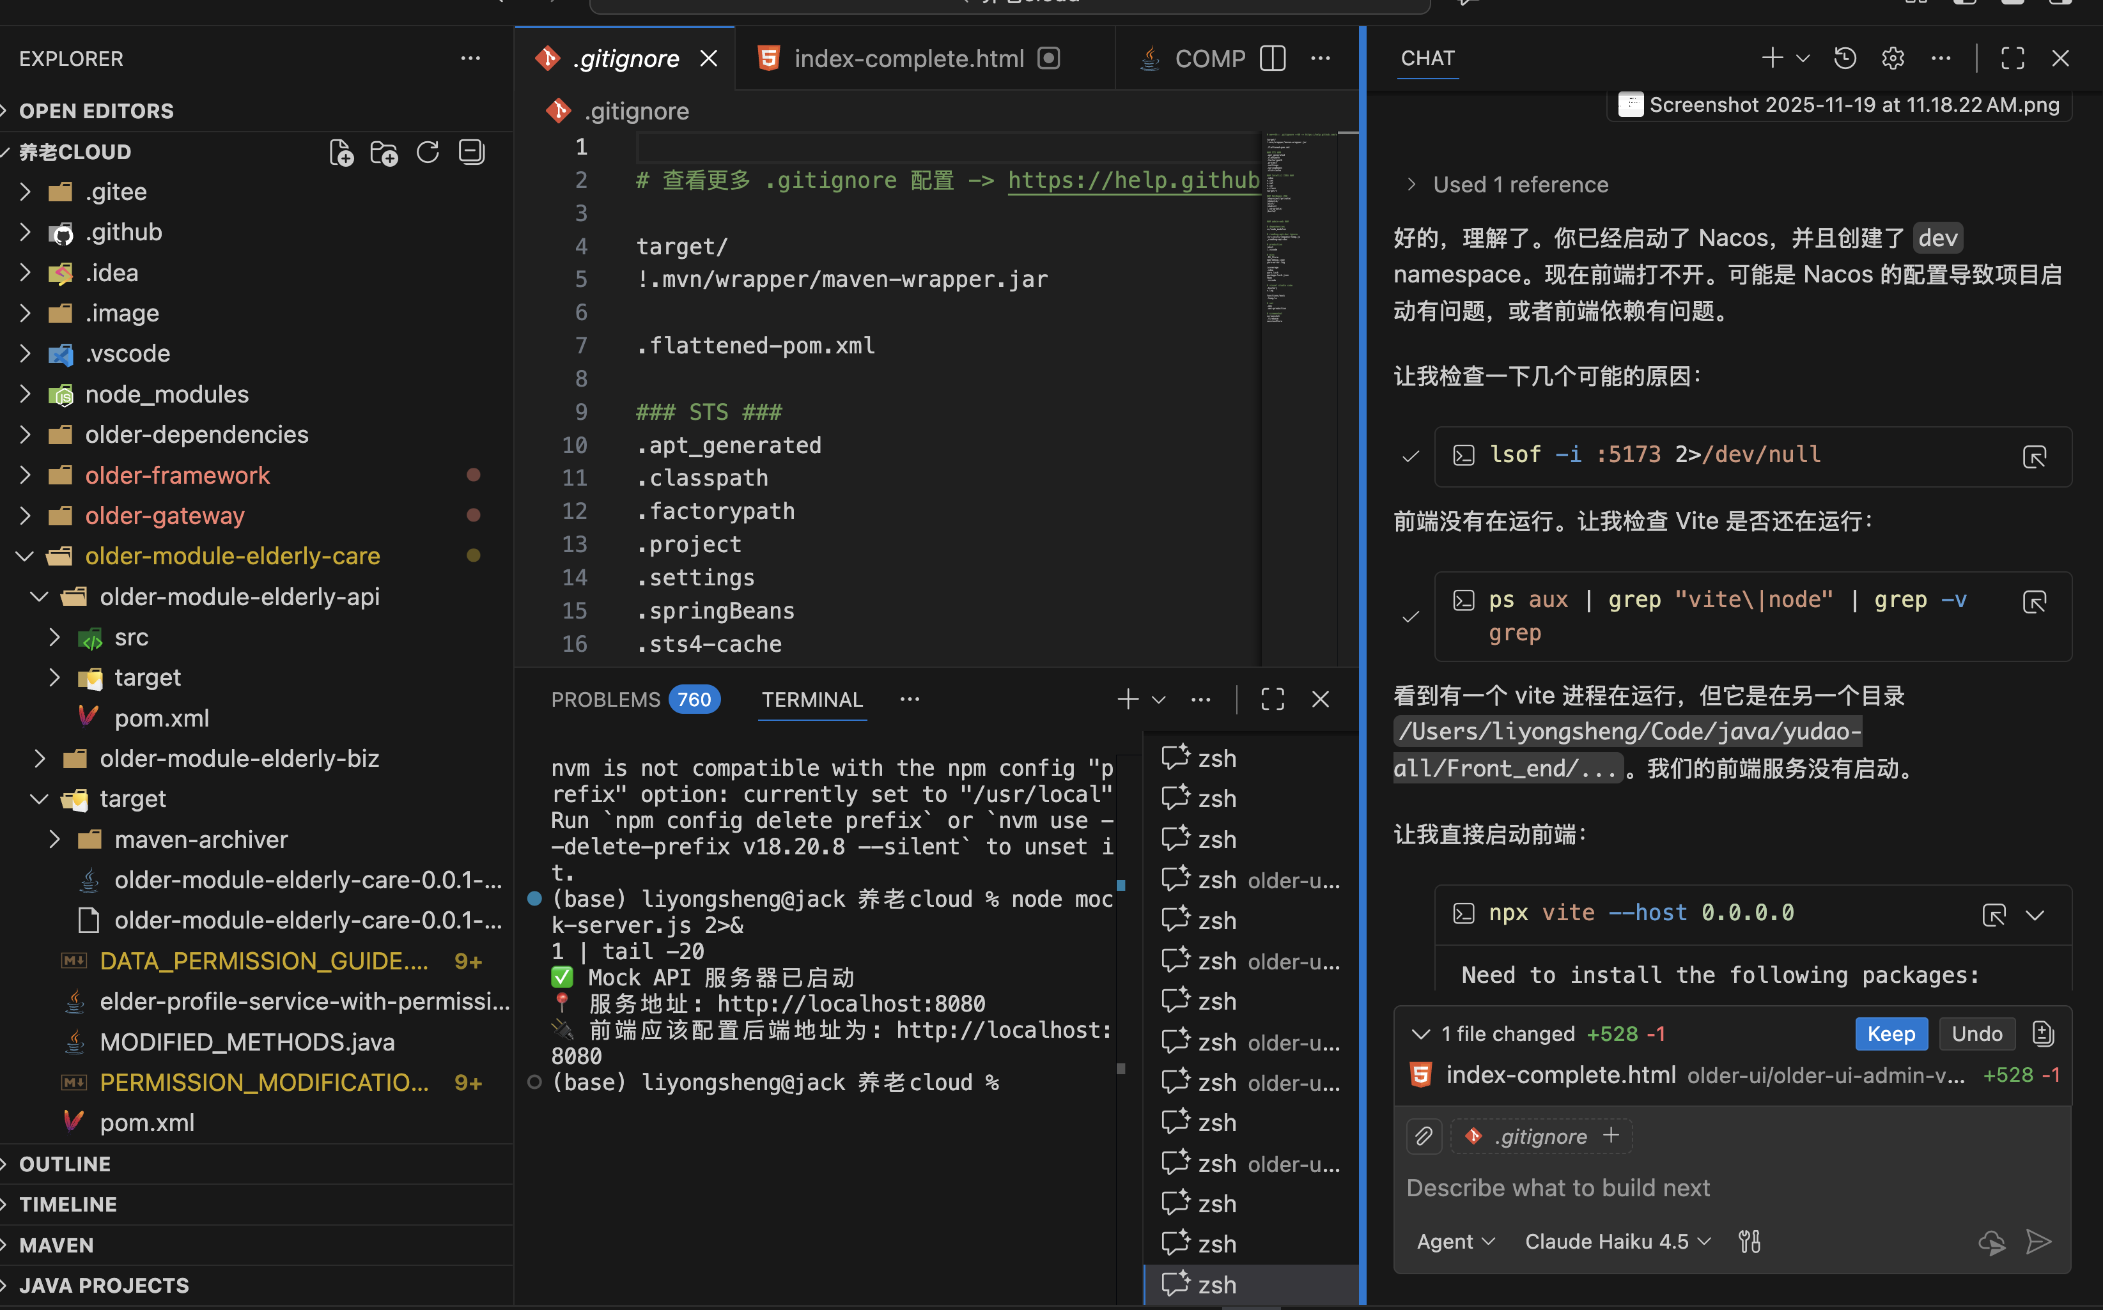This screenshot has height=1310, width=2103.
Task: Open chat settings gear icon
Action: click(1893, 58)
